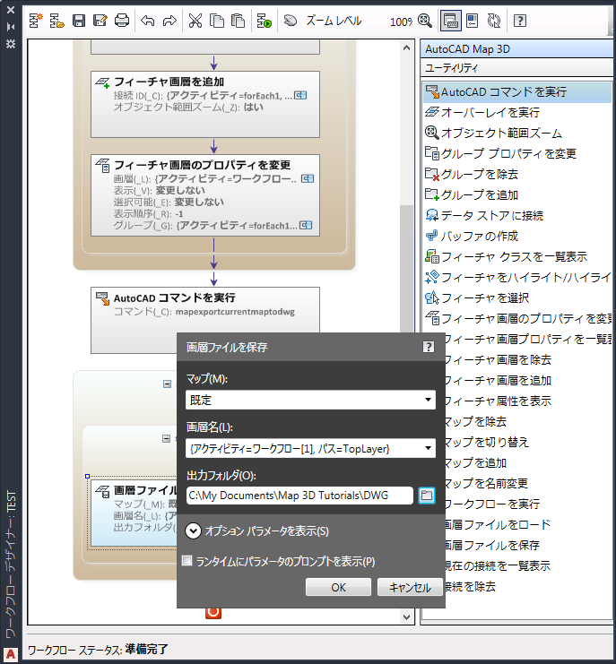Cut the selected activity
This screenshot has width=616, height=664.
point(195,20)
